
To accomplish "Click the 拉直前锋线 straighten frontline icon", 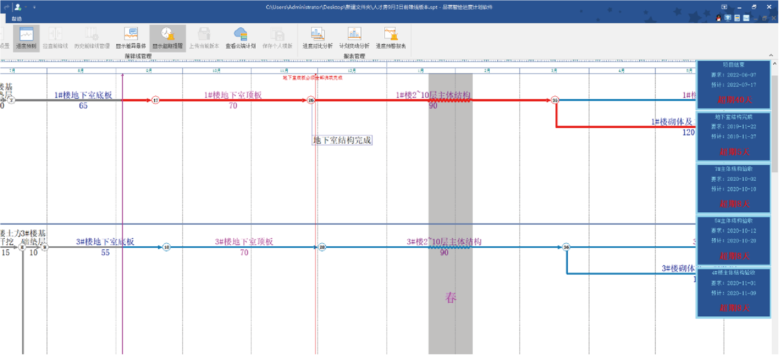I will click(55, 38).
